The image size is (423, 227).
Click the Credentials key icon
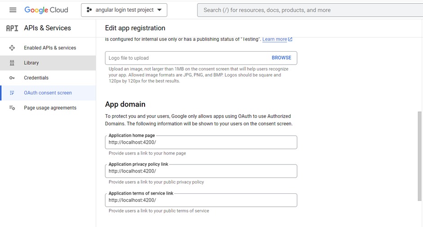pos(12,78)
